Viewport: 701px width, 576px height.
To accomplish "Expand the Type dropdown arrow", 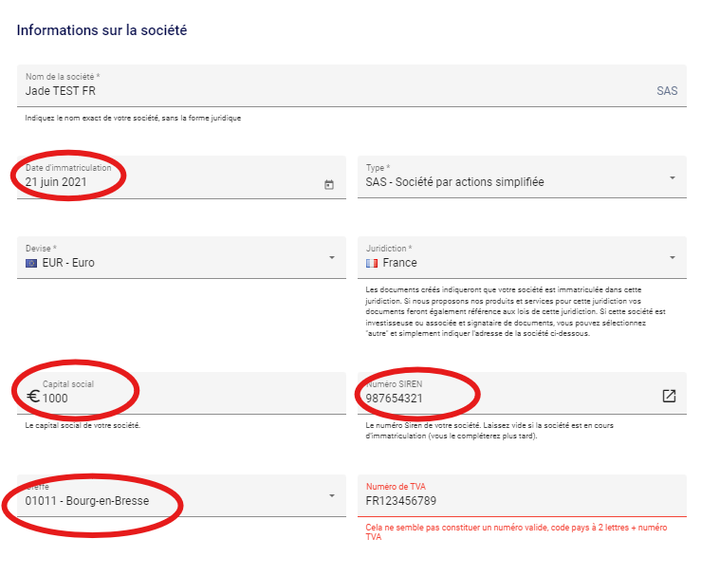I will (672, 177).
